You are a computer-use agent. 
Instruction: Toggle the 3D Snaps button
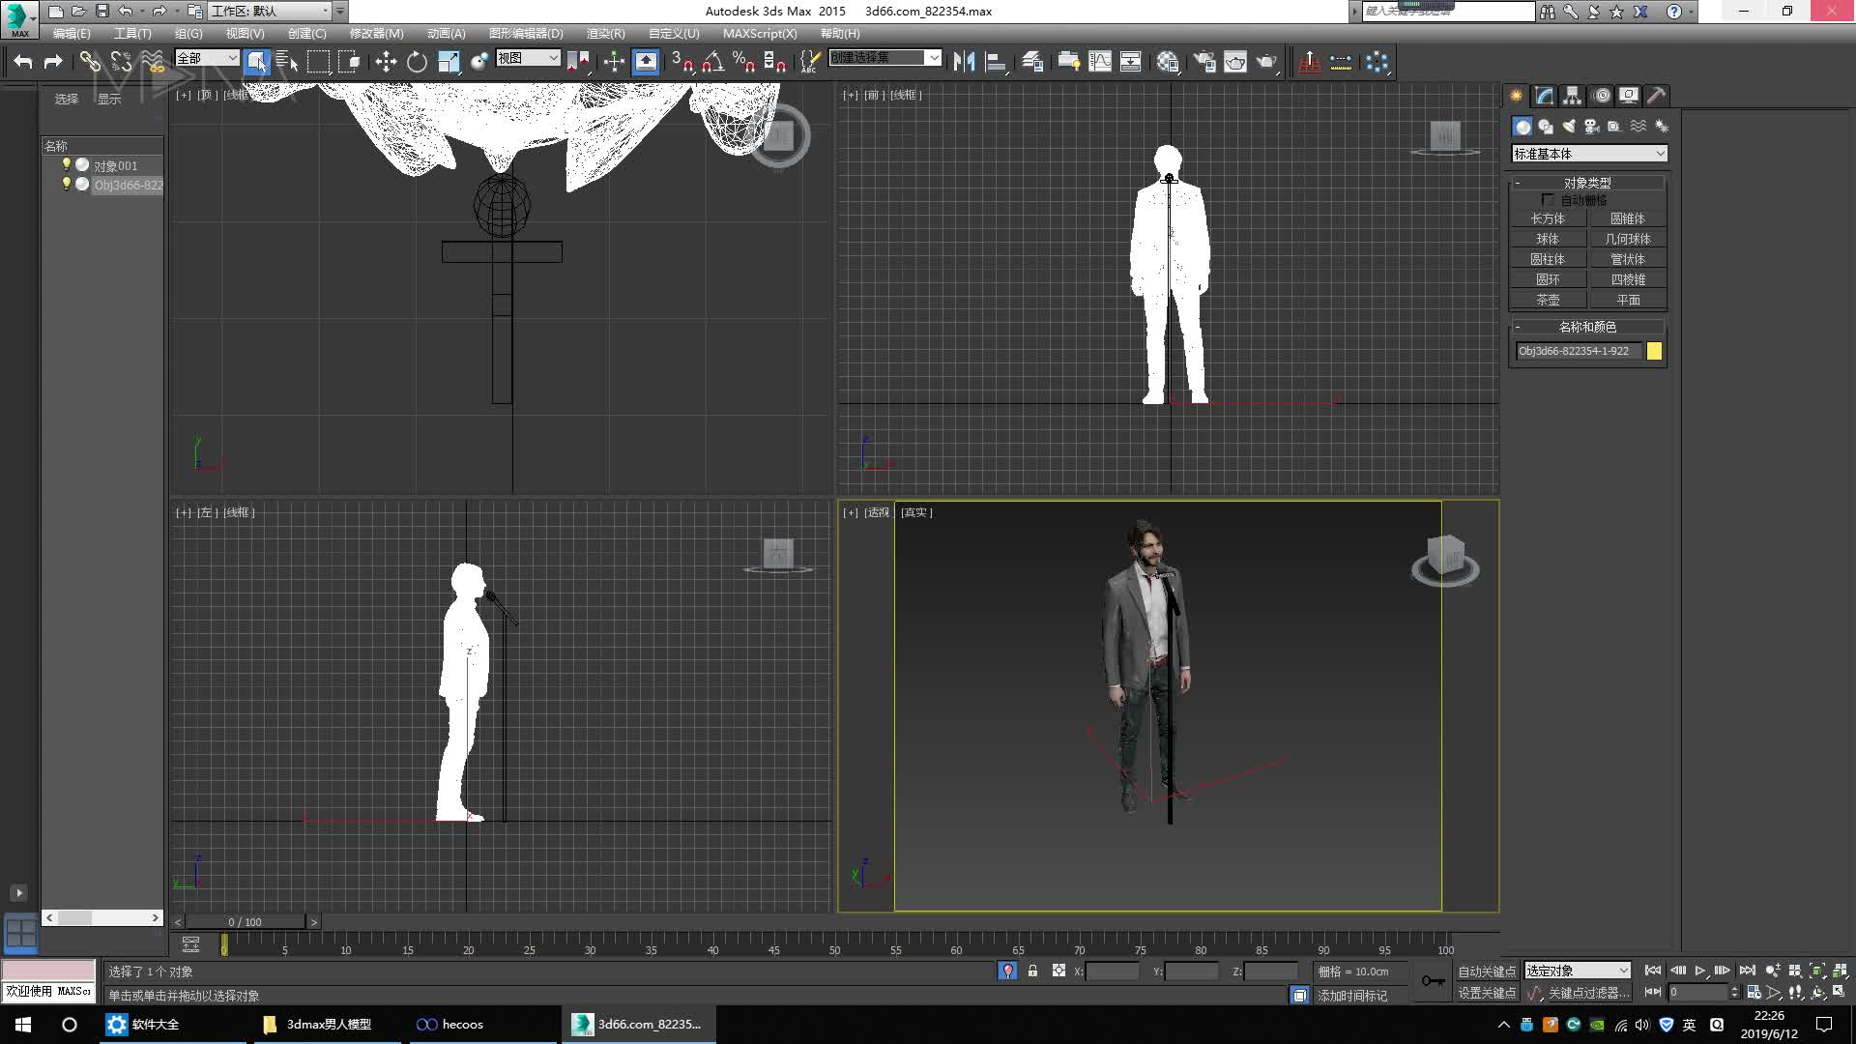(x=681, y=62)
